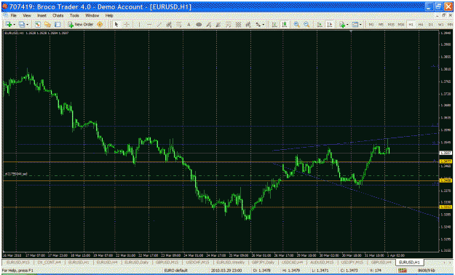This screenshot has height=275, width=455.
Task: Switch to the GBPUSD,H4 chart tab
Action: coord(381,263)
